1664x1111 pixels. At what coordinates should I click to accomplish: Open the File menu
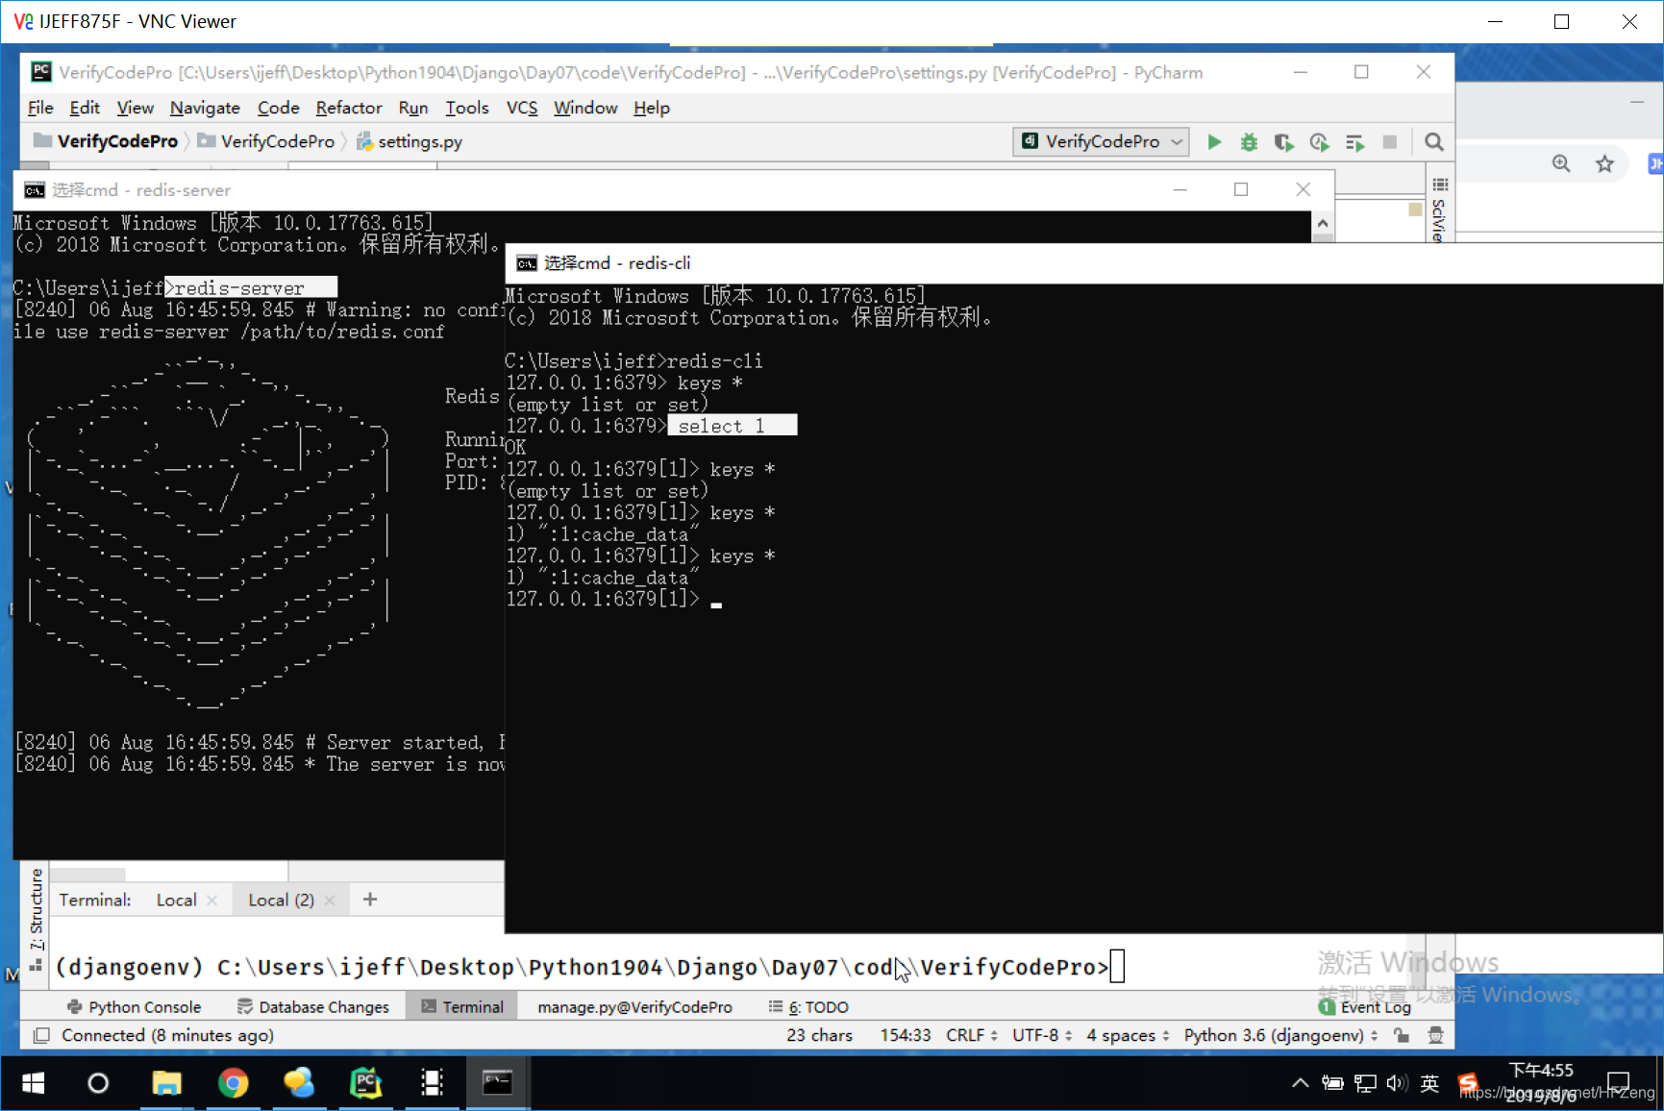(40, 108)
